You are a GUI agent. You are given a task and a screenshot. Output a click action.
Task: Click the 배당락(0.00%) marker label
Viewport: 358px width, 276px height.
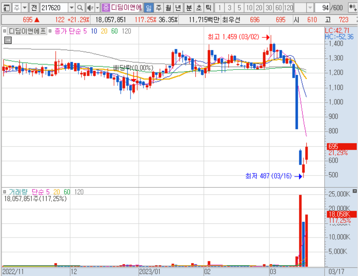133,68
